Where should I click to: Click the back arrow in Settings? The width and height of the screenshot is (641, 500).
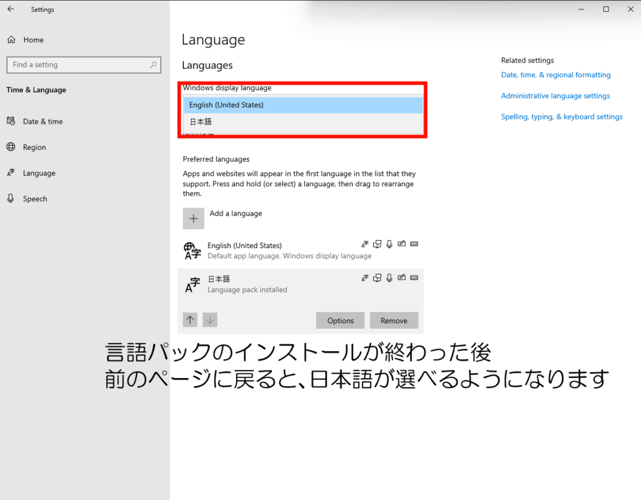pyautogui.click(x=11, y=9)
